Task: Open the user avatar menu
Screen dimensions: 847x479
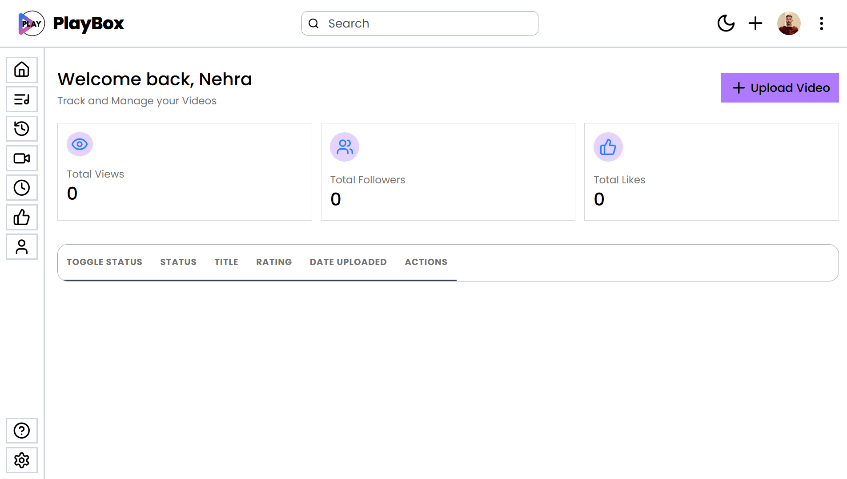Action: click(x=789, y=23)
